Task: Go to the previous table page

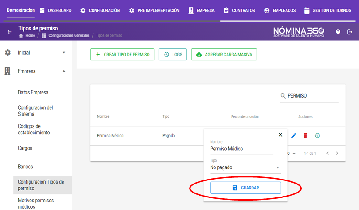Action: pyautogui.click(x=327, y=154)
